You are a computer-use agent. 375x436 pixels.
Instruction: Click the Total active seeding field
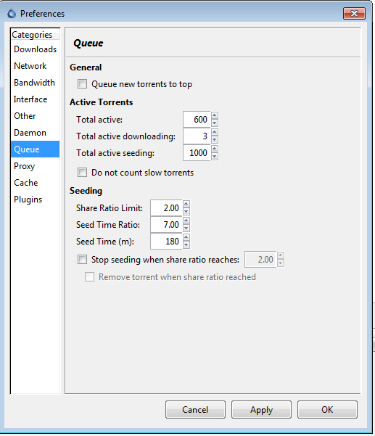[x=197, y=152]
